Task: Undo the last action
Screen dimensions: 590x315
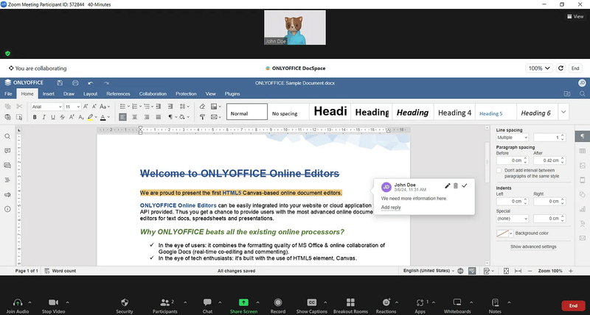Action: [90, 83]
